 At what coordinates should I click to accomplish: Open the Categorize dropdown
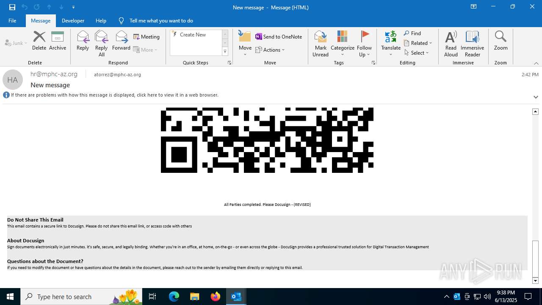coord(343,43)
